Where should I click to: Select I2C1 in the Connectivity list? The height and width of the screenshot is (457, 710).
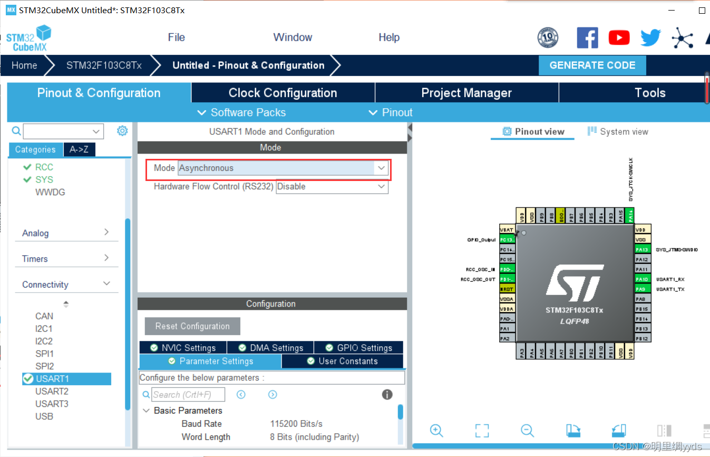pos(44,328)
